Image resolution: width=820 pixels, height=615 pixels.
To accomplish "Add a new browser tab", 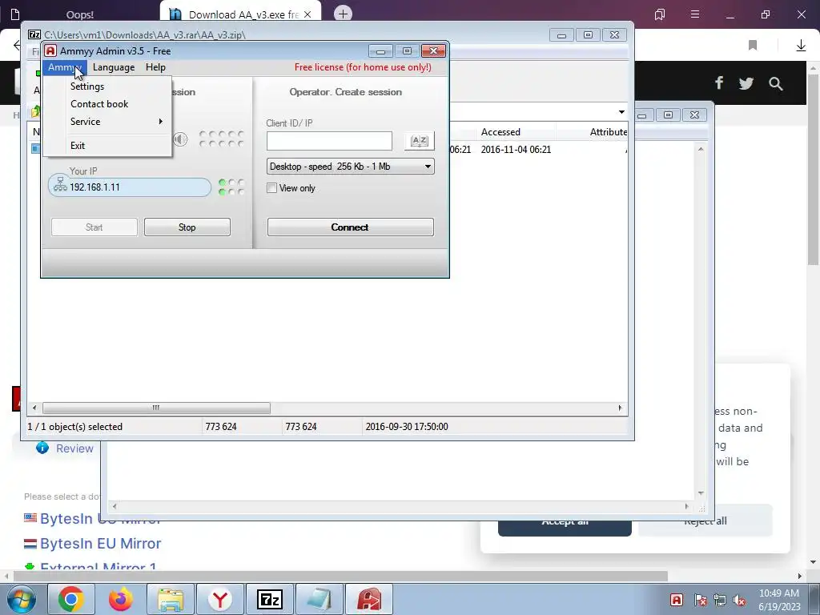I will [343, 14].
